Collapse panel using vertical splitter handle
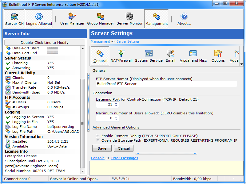Screen dimensions: 246x184 click(88, 102)
